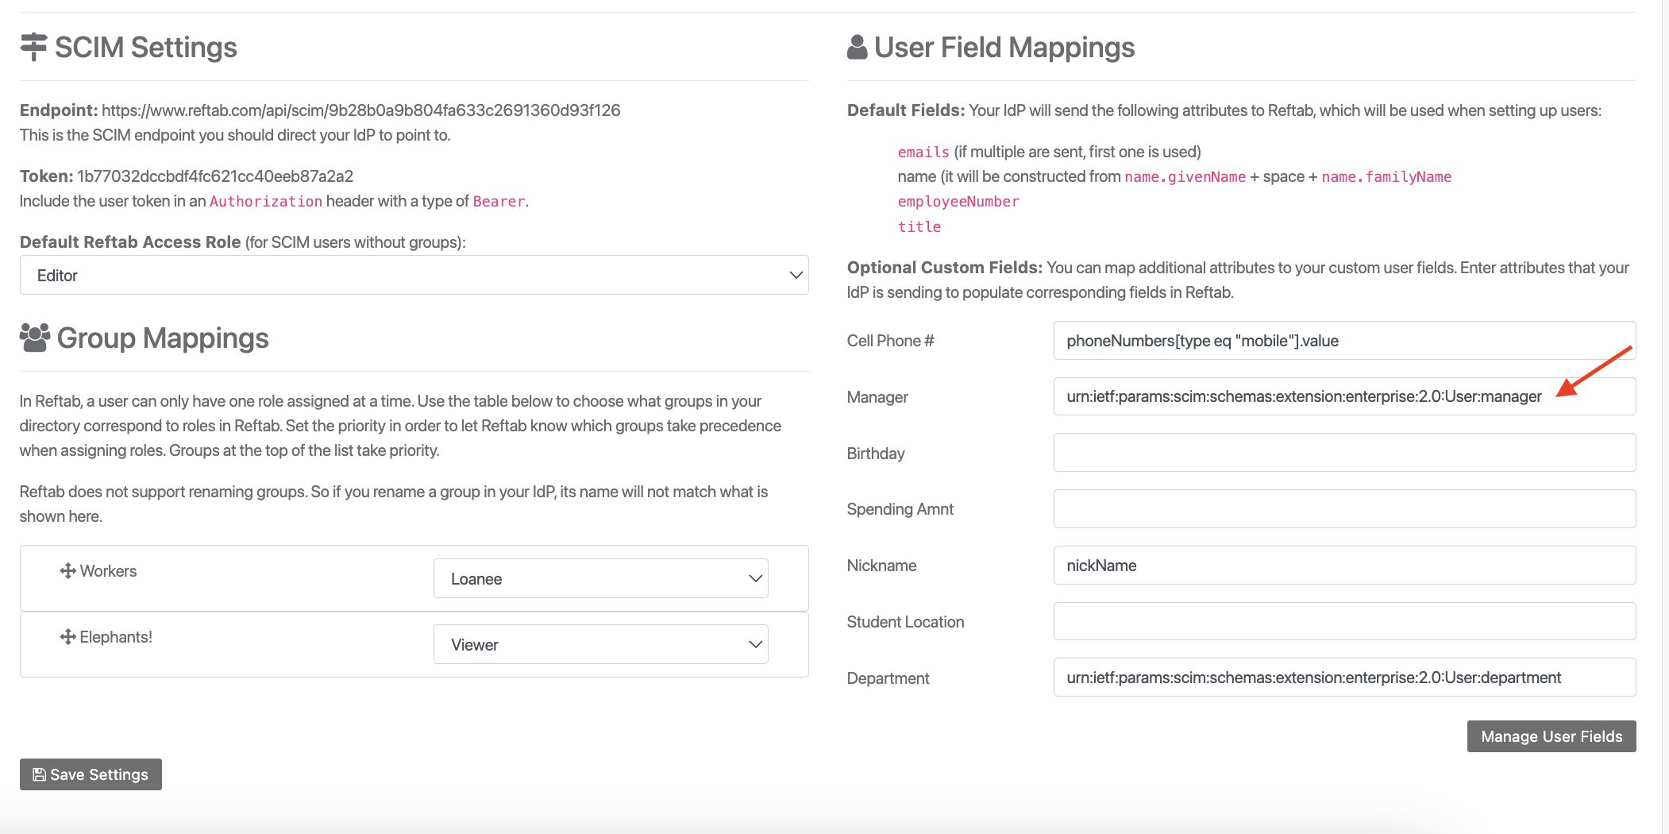Open the Workers role dropdown showing Loanee
The width and height of the screenshot is (1669, 834).
pyautogui.click(x=600, y=578)
